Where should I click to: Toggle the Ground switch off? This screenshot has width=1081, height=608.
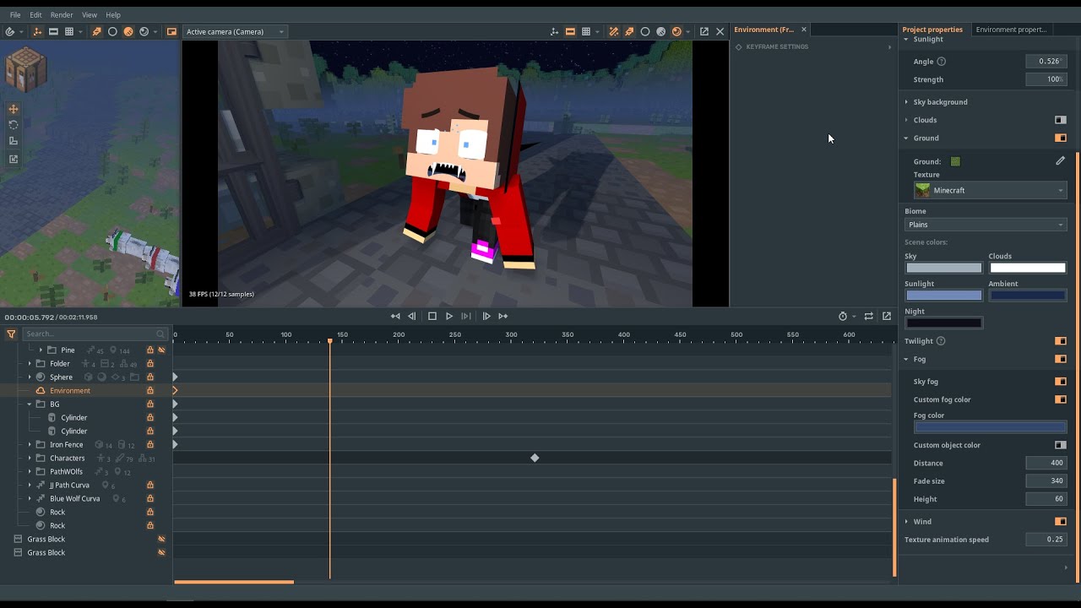click(x=1061, y=138)
